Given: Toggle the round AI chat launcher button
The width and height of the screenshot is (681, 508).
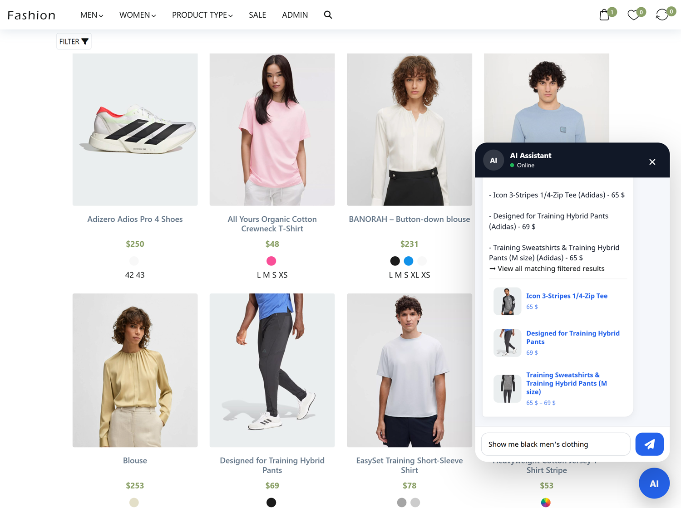Looking at the screenshot, I should (x=654, y=484).
